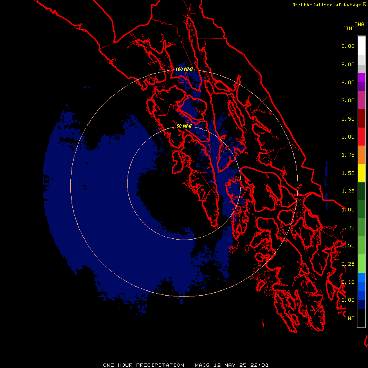The image size is (368, 368).
Task: Click the bright red legend color band
Action: click(x=361, y=137)
